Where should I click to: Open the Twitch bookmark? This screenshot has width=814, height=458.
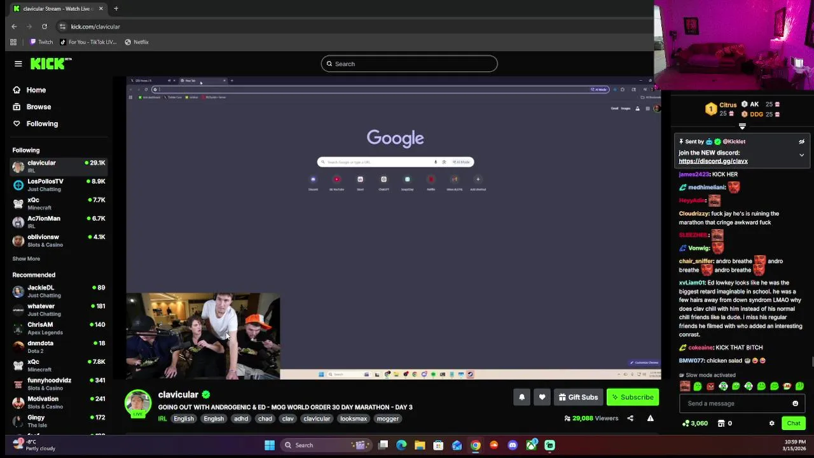41,42
